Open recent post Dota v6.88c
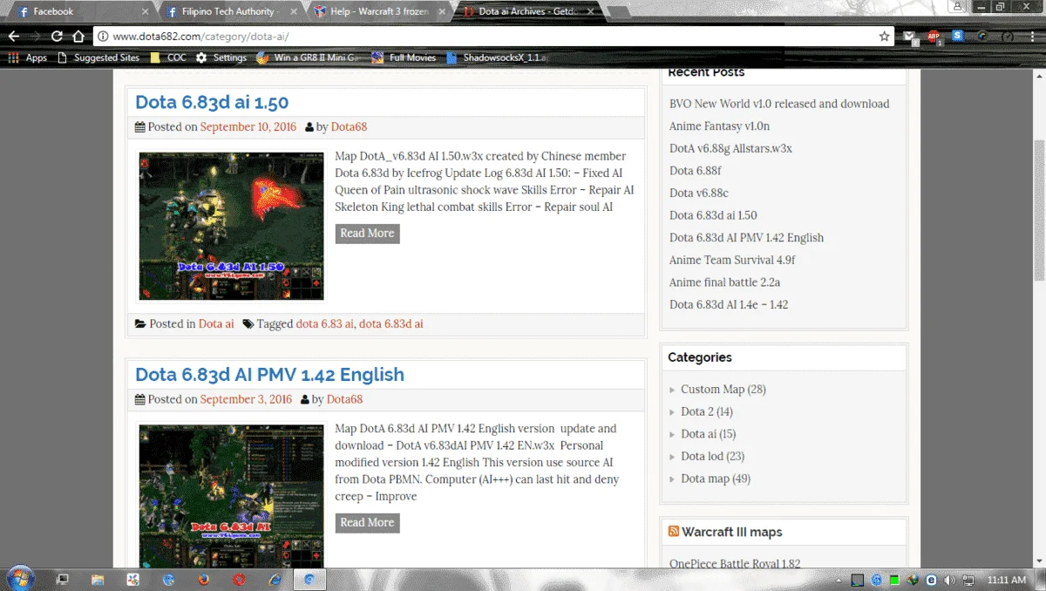The image size is (1046, 591). point(698,194)
